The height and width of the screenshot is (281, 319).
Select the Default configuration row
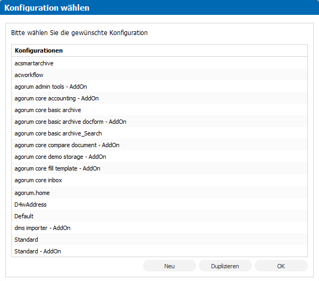tap(159, 216)
